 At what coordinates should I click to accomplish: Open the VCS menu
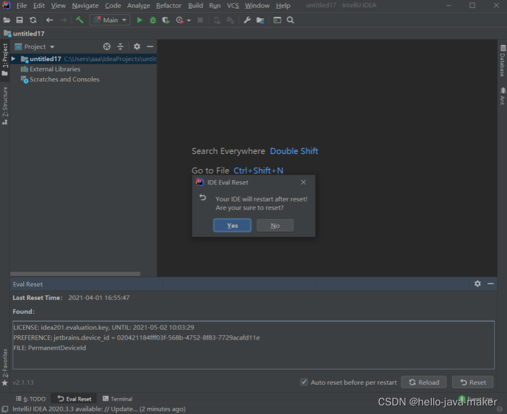coord(233,5)
